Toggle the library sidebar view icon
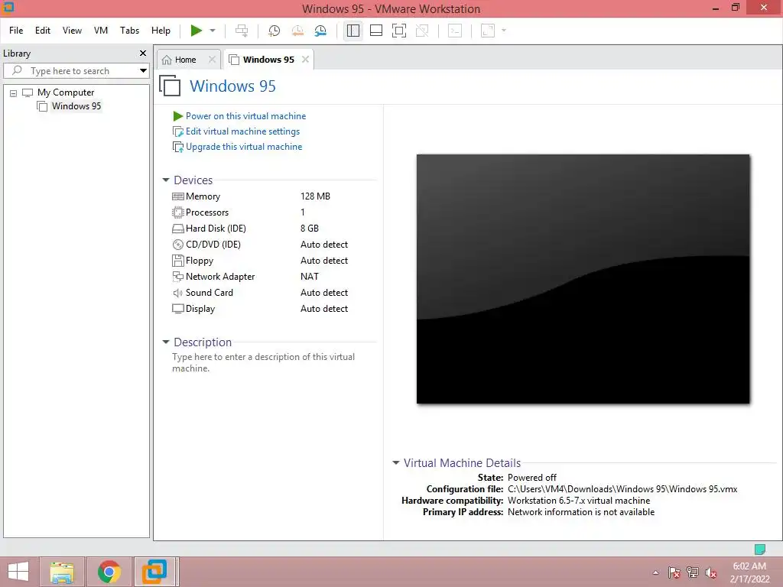This screenshot has width=783, height=587. coord(353,31)
